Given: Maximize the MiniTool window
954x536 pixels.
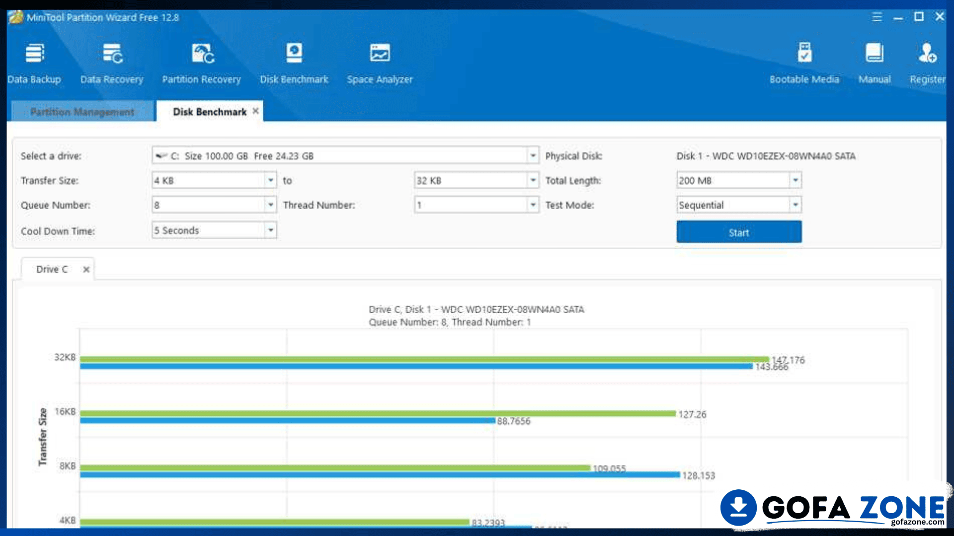Looking at the screenshot, I should tap(919, 17).
